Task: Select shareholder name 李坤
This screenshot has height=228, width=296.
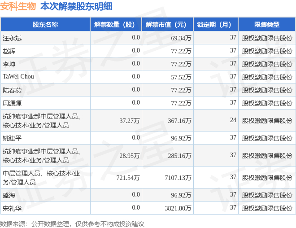Action: (9, 64)
